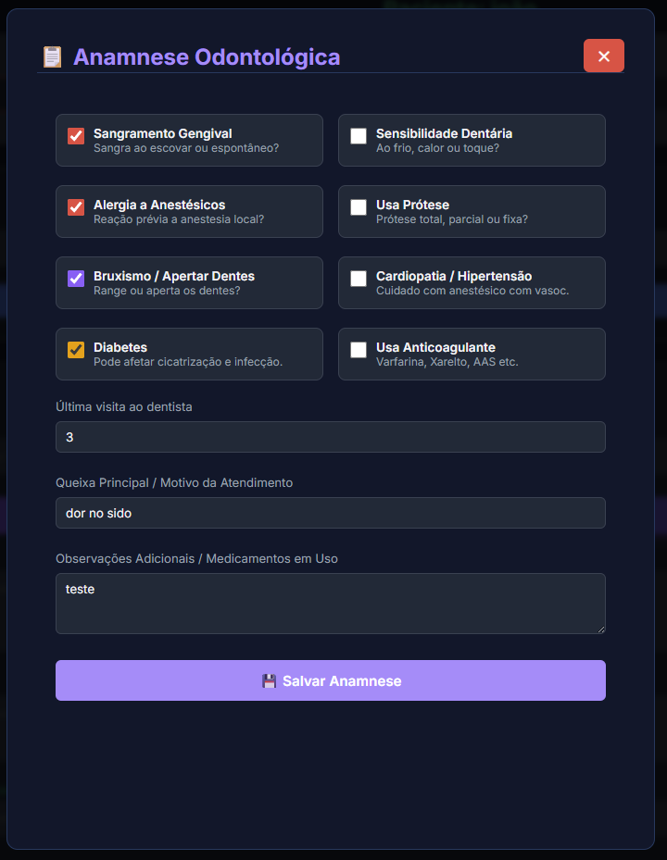
Task: Click the Anamnese Odontológica heading
Action: [x=207, y=57]
